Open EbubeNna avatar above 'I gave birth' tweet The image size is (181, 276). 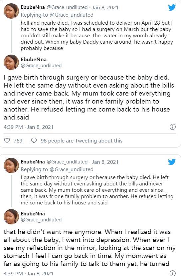point(11,62)
